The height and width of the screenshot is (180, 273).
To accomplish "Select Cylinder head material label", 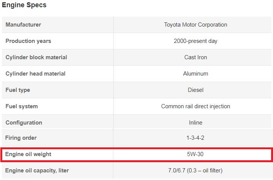I will (x=35, y=74).
